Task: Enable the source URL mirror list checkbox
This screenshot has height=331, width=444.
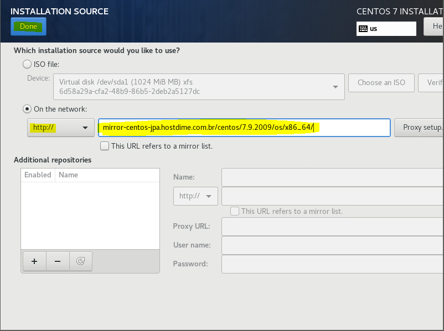Action: pyautogui.click(x=105, y=146)
